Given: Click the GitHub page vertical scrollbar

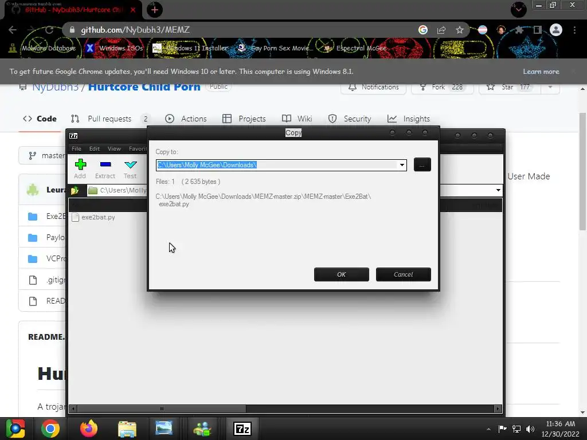Looking at the screenshot, I should coord(582,171).
